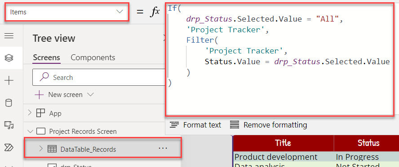The width and height of the screenshot is (399, 167).
Task: Click the fx formula icon
Action: point(155,11)
